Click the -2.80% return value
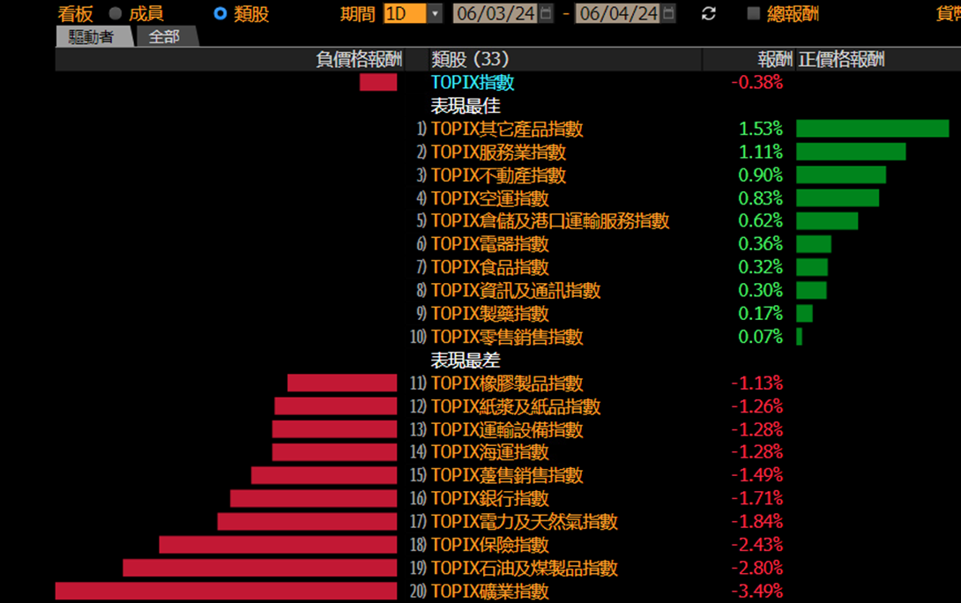This screenshot has height=603, width=961. (x=757, y=568)
